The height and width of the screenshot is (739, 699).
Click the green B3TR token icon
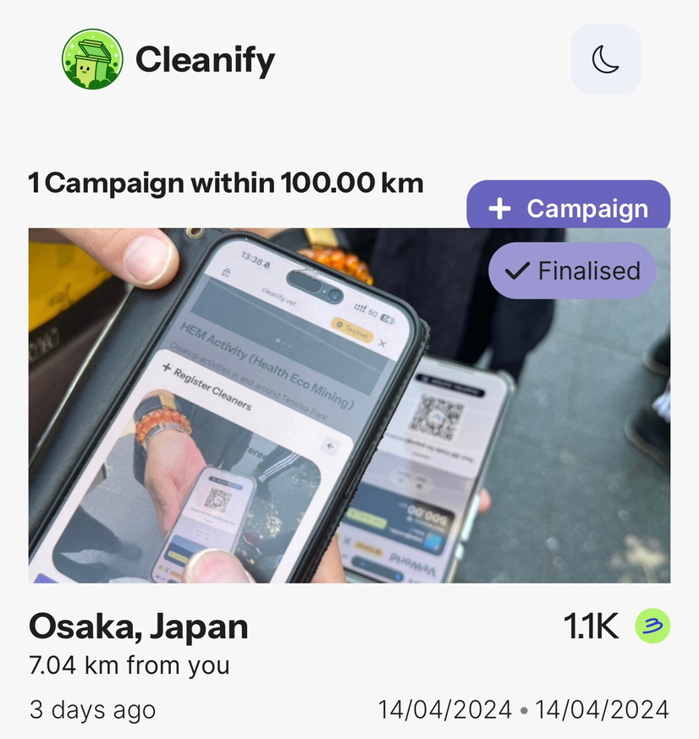652,626
